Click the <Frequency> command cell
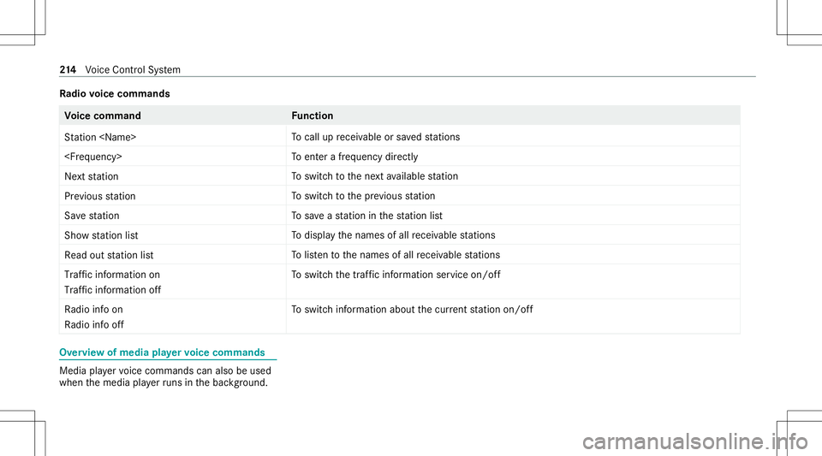This screenshot has width=822, height=456. coord(92,157)
